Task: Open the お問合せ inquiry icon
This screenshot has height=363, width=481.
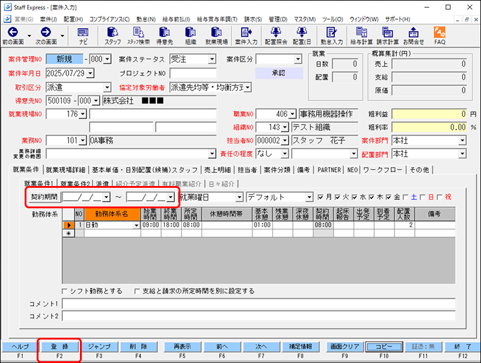Action: tap(414, 36)
